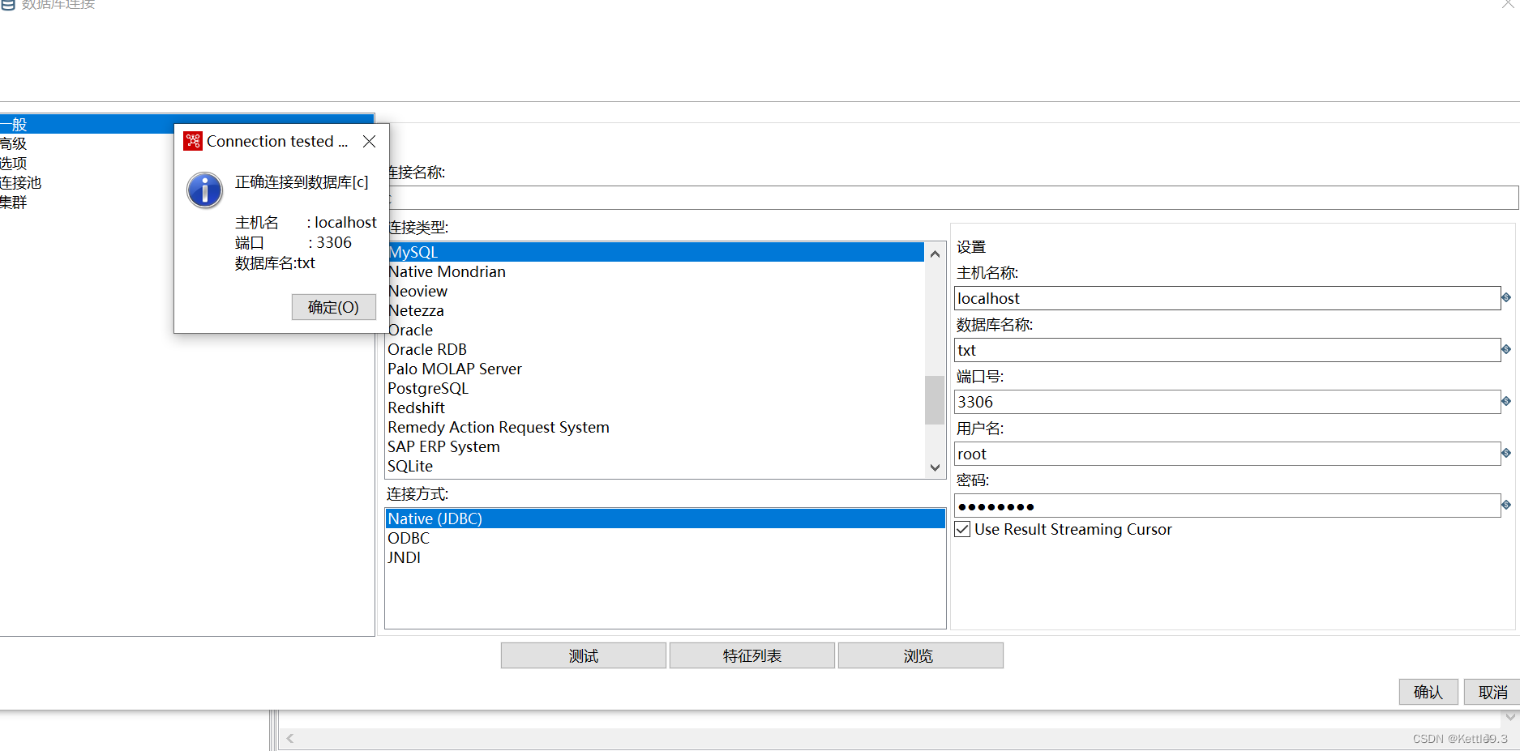Click the port field showing 3306

1227,402
